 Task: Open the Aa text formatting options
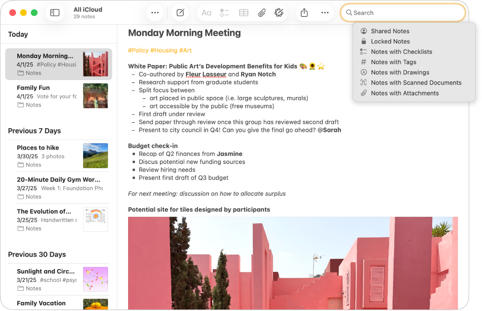206,13
